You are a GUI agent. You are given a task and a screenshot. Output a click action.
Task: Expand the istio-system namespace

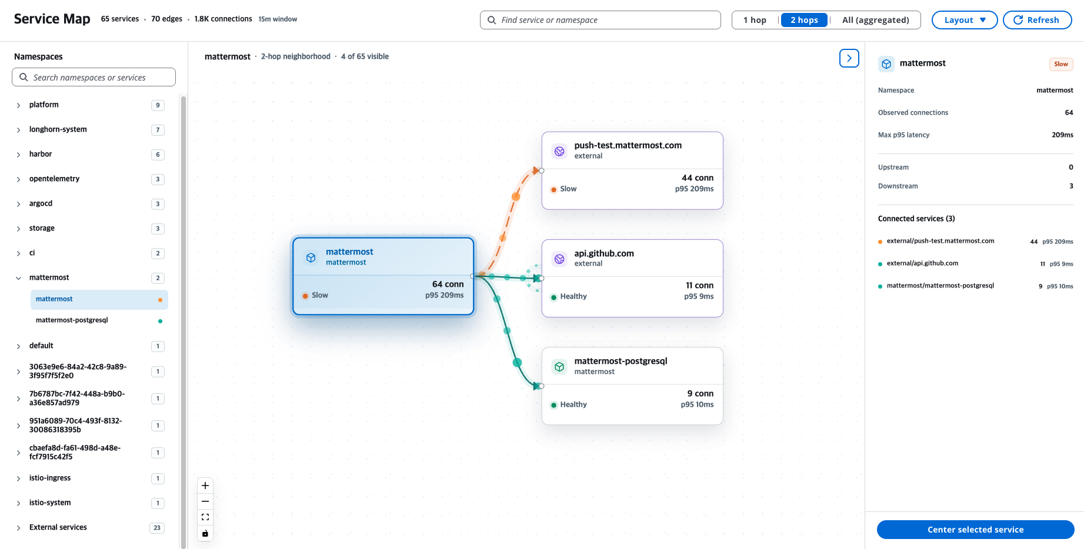point(18,503)
